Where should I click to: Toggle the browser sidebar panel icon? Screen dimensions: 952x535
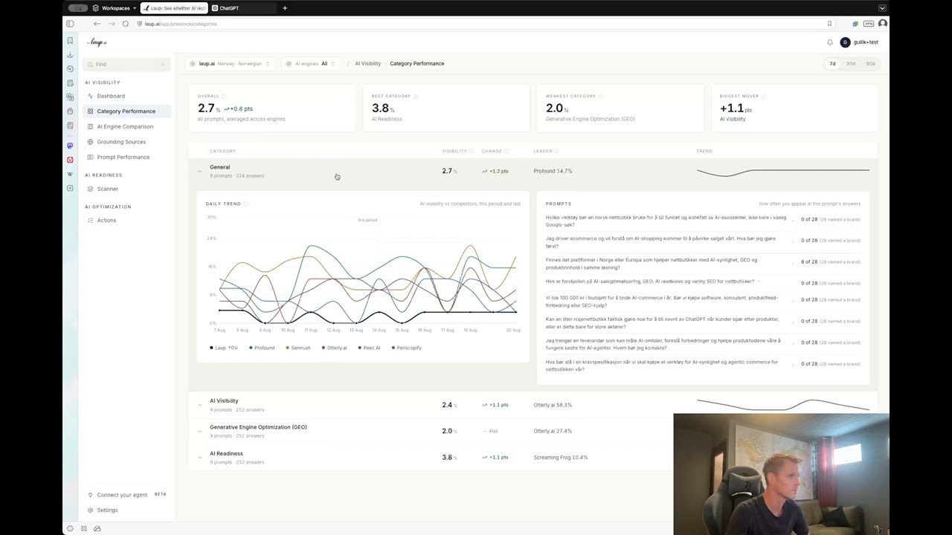click(x=70, y=24)
